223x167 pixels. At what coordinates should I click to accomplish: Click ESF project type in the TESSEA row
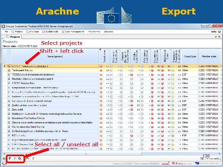[184, 75]
